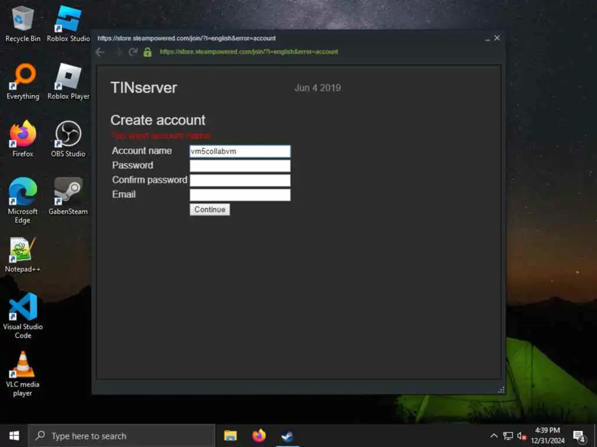The width and height of the screenshot is (597, 447).
Task: Click the window resize grip corner
Action: point(501,390)
